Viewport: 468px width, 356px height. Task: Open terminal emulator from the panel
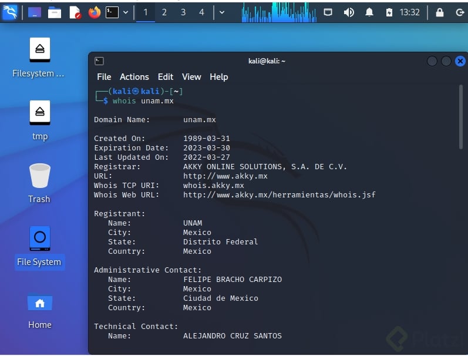coord(112,12)
